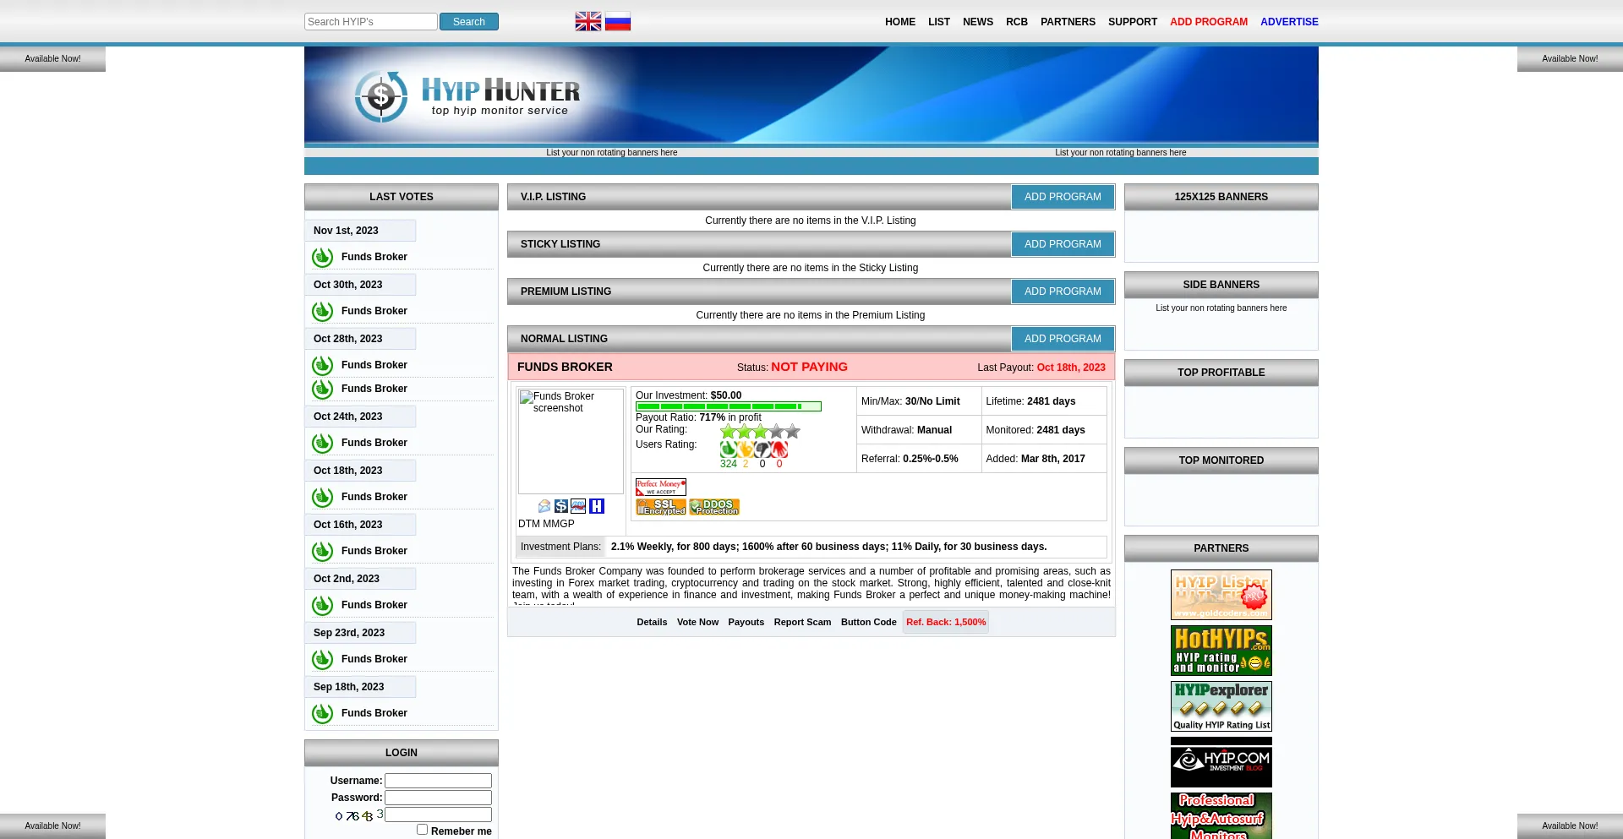Click thumbs-up icon beside Oct 18th Funds Broker
The image size is (1623, 839).
[x=322, y=497]
